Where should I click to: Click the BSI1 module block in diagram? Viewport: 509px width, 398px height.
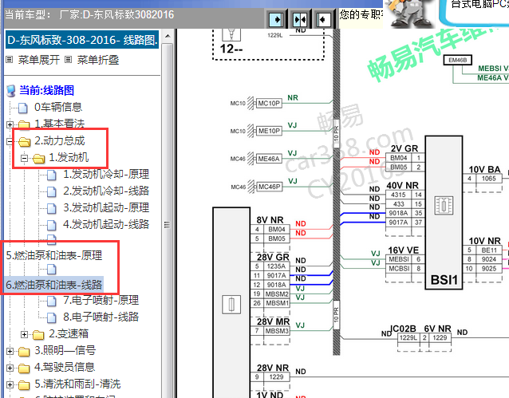pos(444,213)
